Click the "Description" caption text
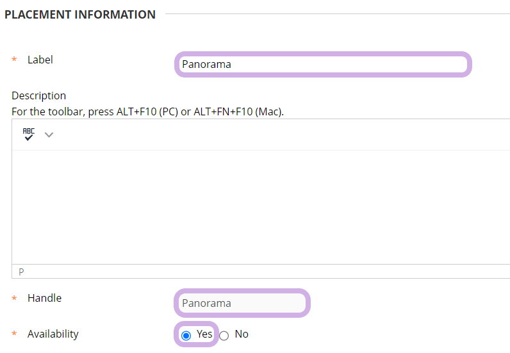 pos(38,95)
